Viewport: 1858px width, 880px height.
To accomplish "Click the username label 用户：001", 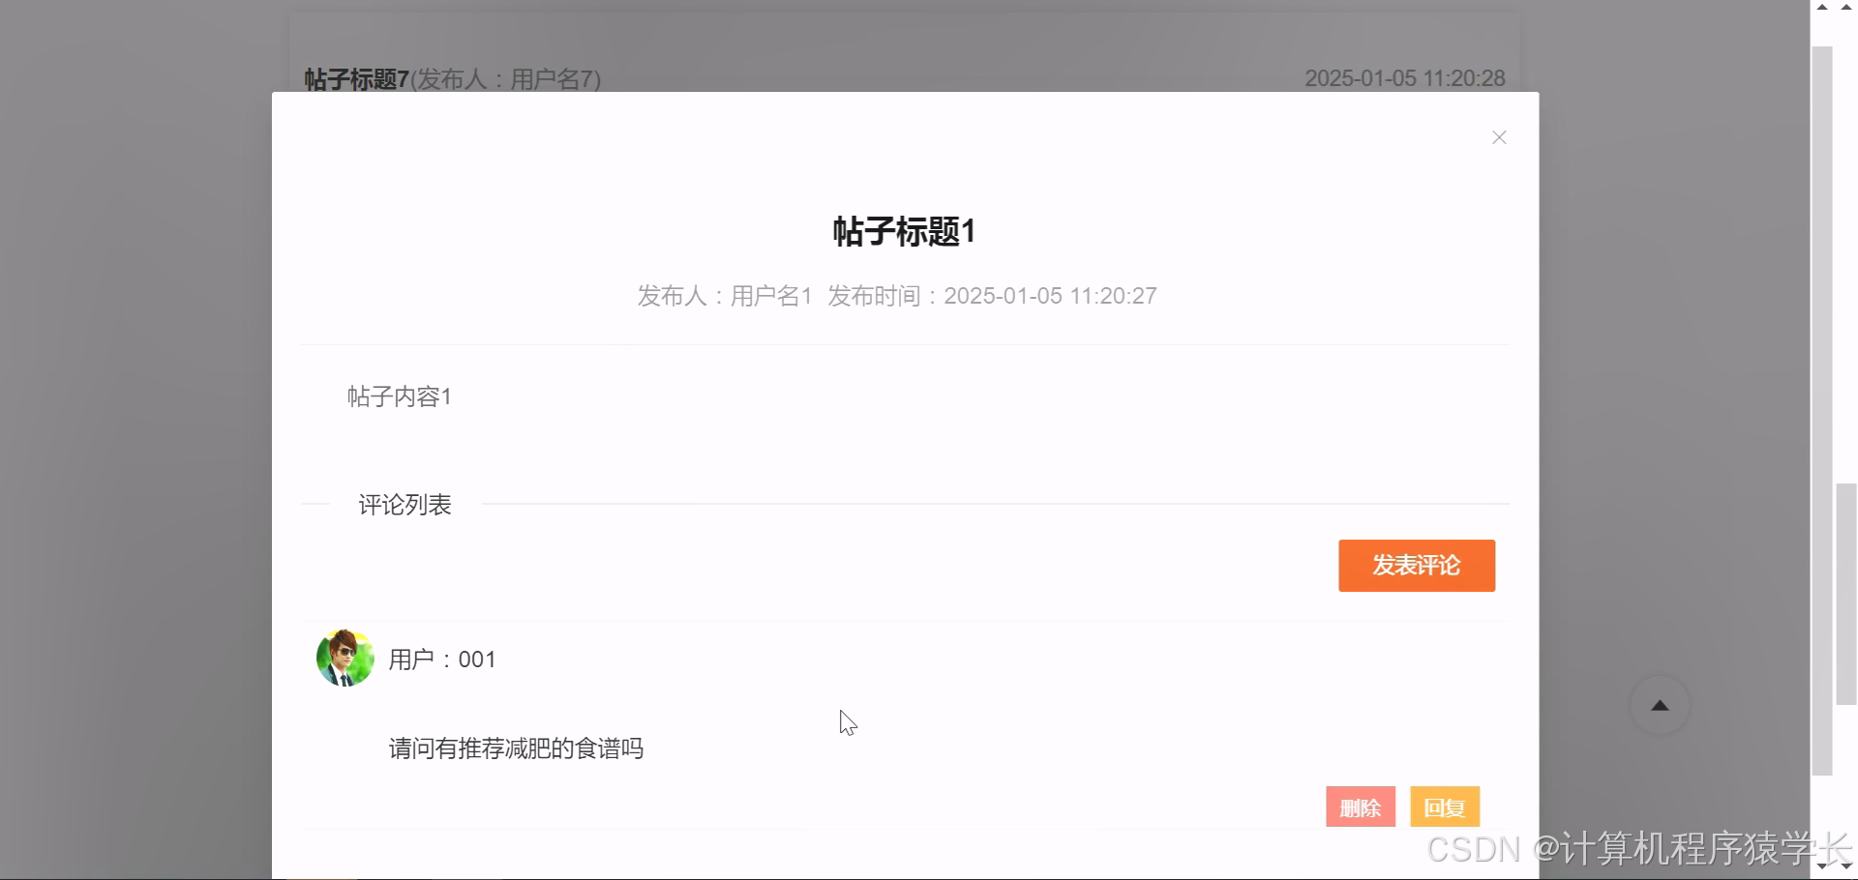I will (x=441, y=659).
